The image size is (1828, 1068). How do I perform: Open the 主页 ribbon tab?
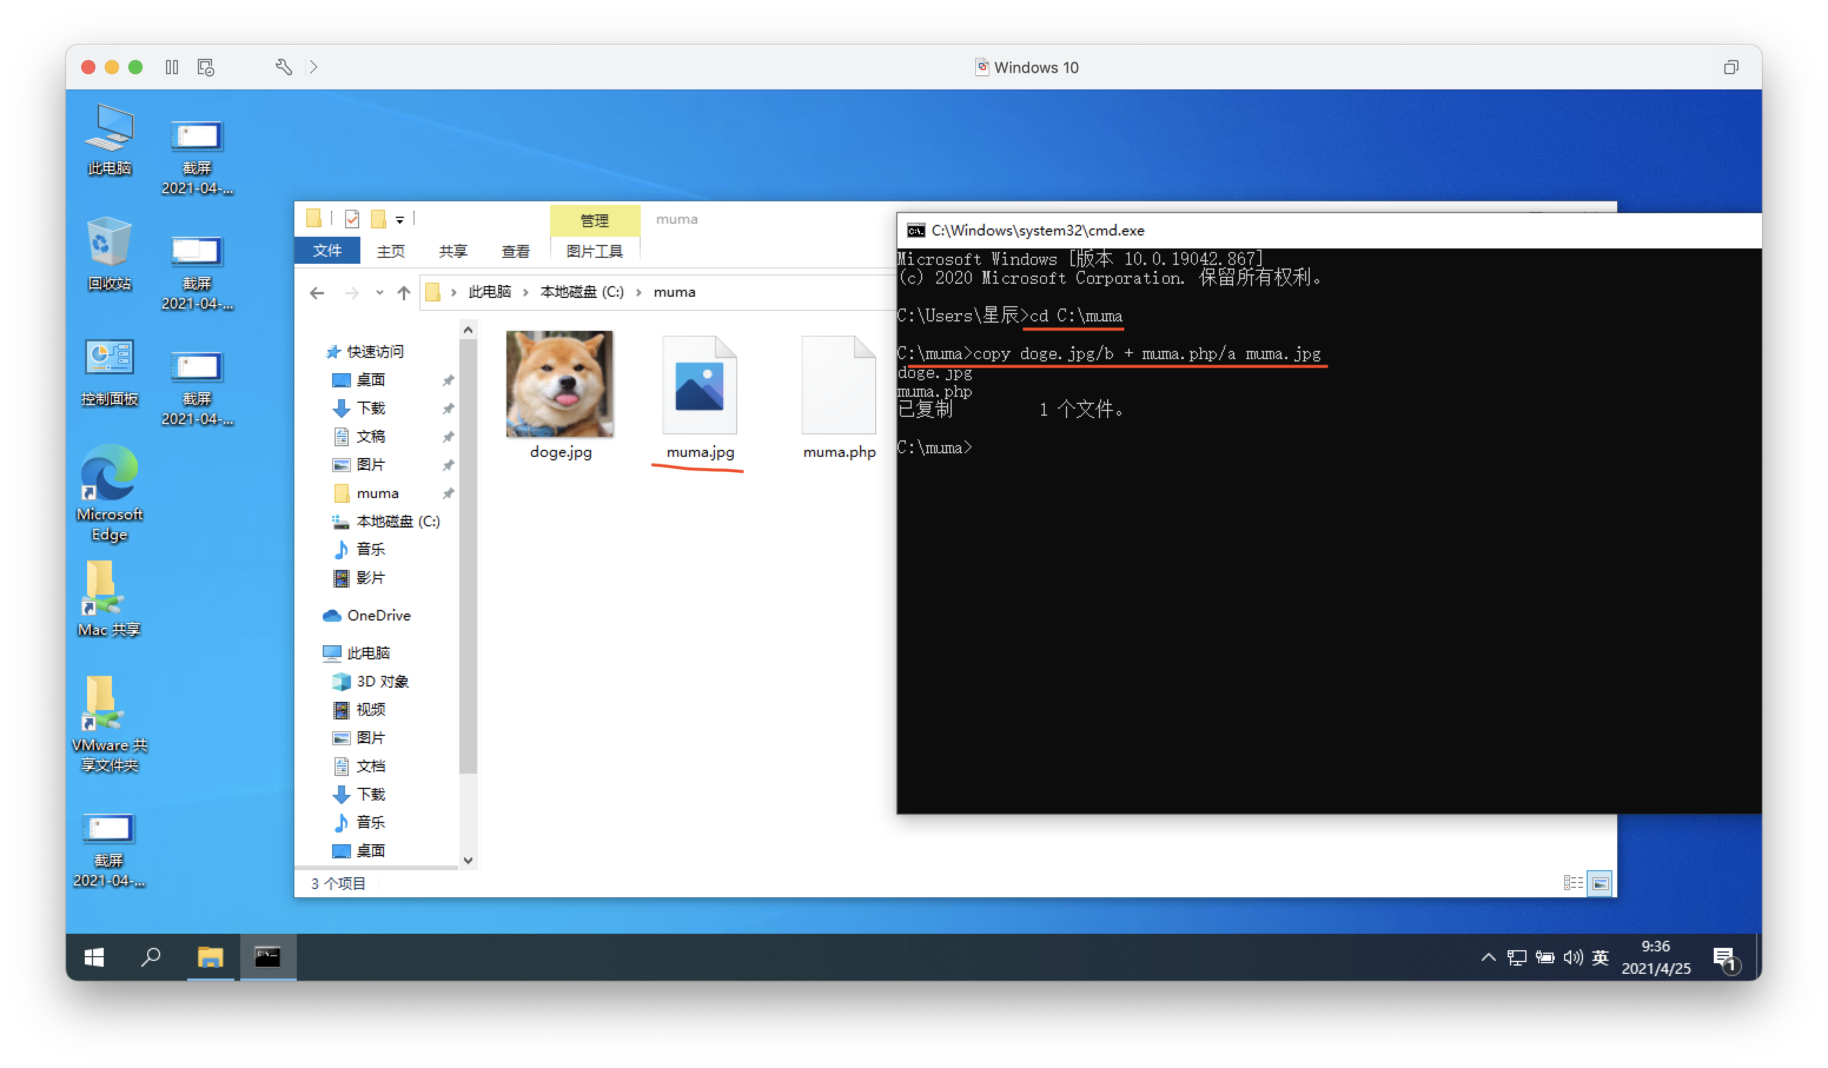tap(390, 251)
